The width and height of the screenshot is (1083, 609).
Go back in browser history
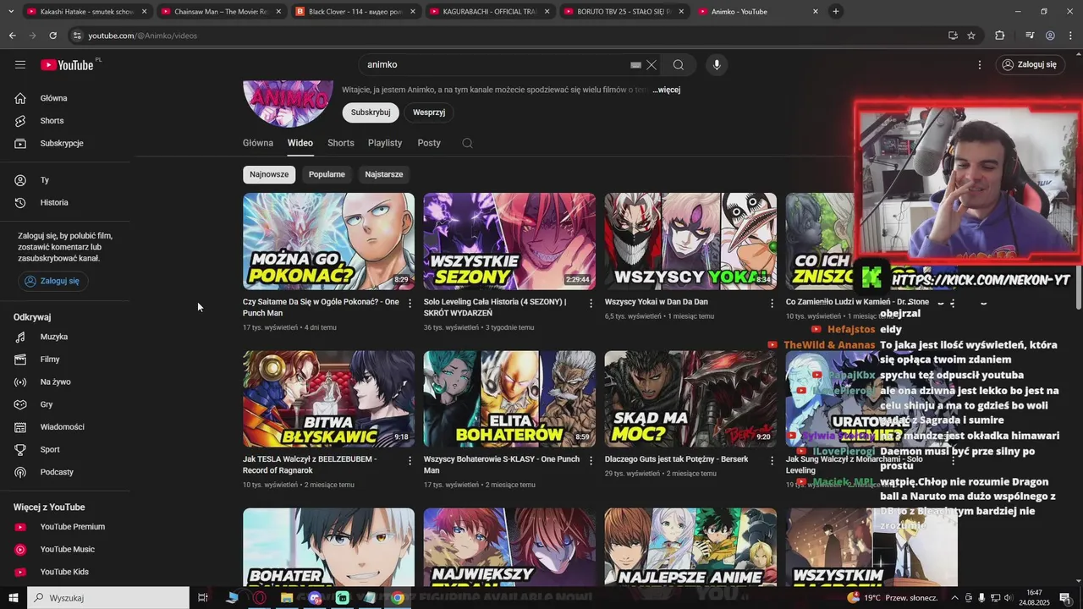coord(12,36)
